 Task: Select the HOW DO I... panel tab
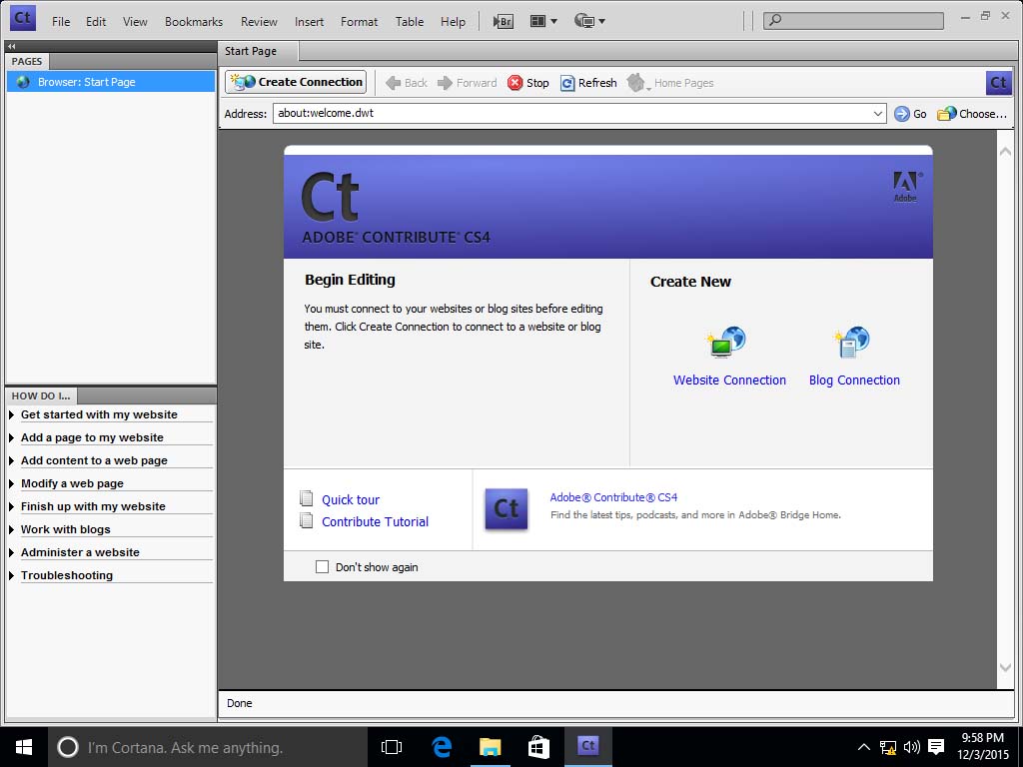tap(40, 395)
